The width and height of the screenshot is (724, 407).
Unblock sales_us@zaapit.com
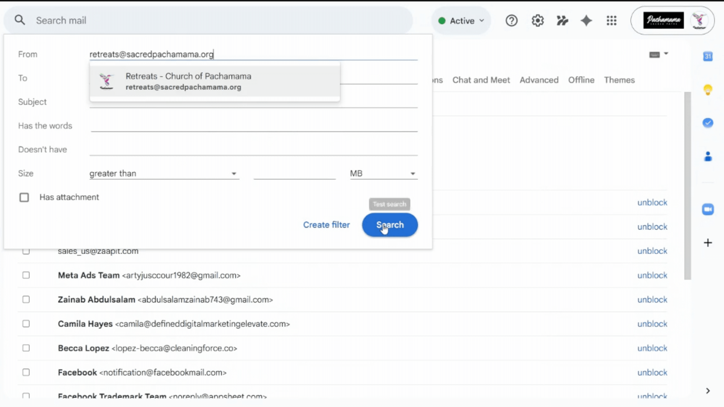(x=652, y=251)
